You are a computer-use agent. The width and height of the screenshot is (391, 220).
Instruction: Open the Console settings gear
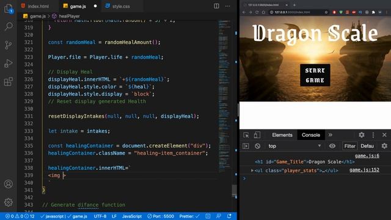[384, 146]
